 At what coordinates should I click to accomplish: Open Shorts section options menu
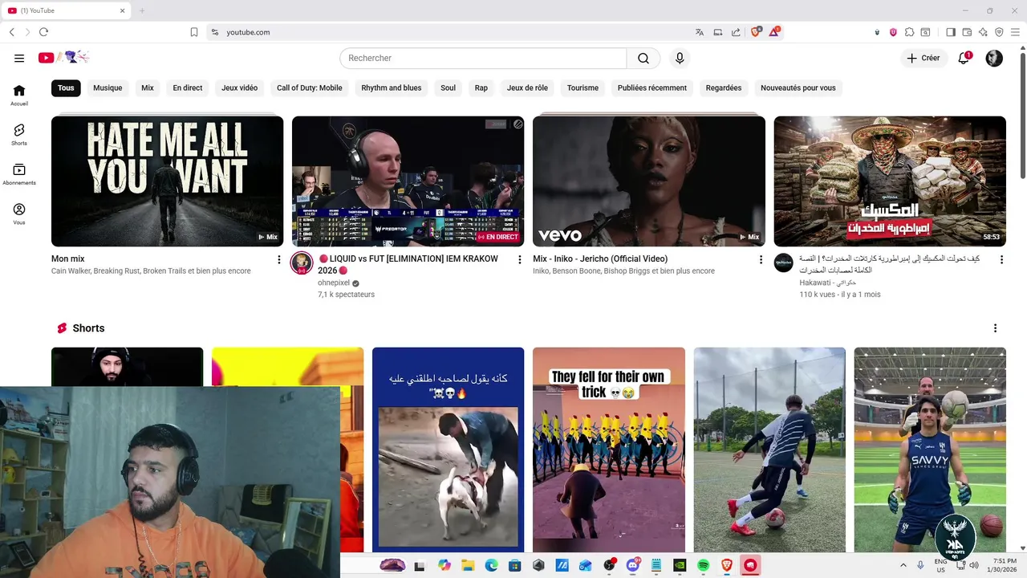[x=995, y=328]
